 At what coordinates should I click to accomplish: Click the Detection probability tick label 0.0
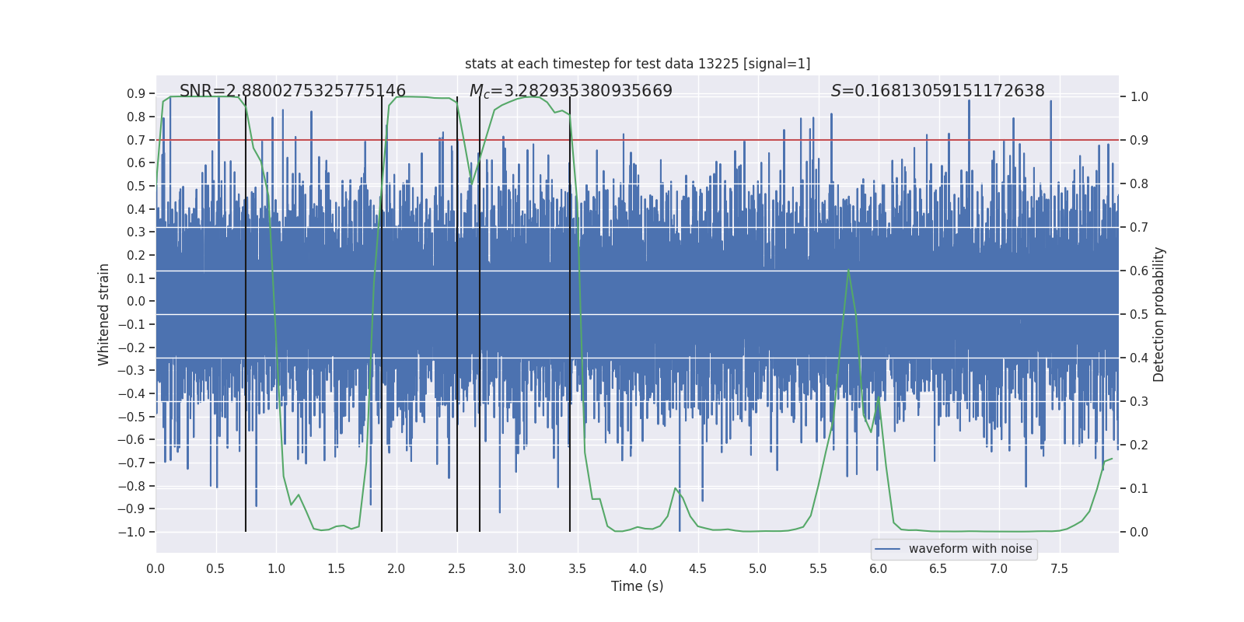click(1139, 533)
